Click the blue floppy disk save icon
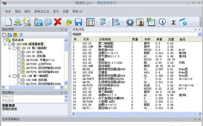The height and width of the screenshot is (126, 203). (78, 22)
